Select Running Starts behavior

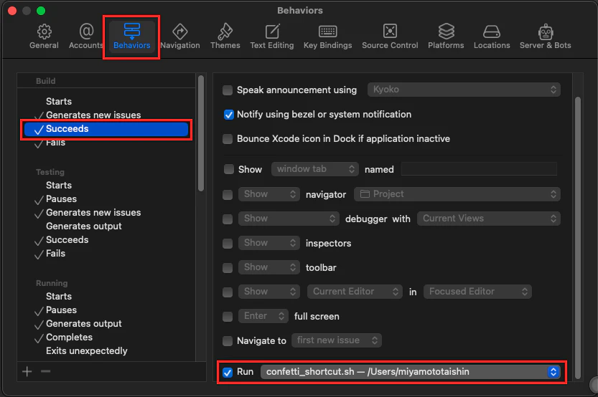coord(59,297)
